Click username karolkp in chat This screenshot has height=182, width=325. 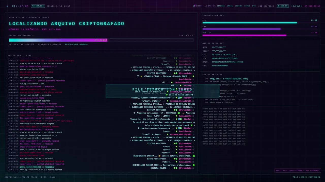tap(188, 85)
